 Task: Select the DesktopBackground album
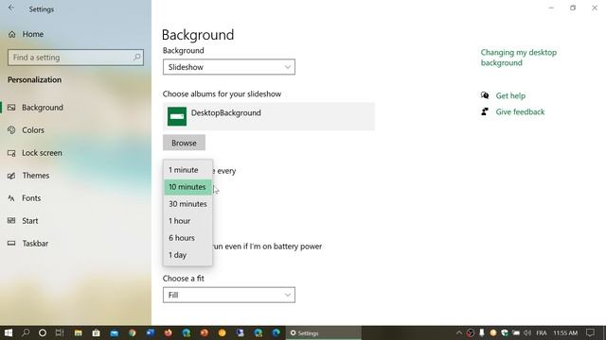click(x=269, y=116)
